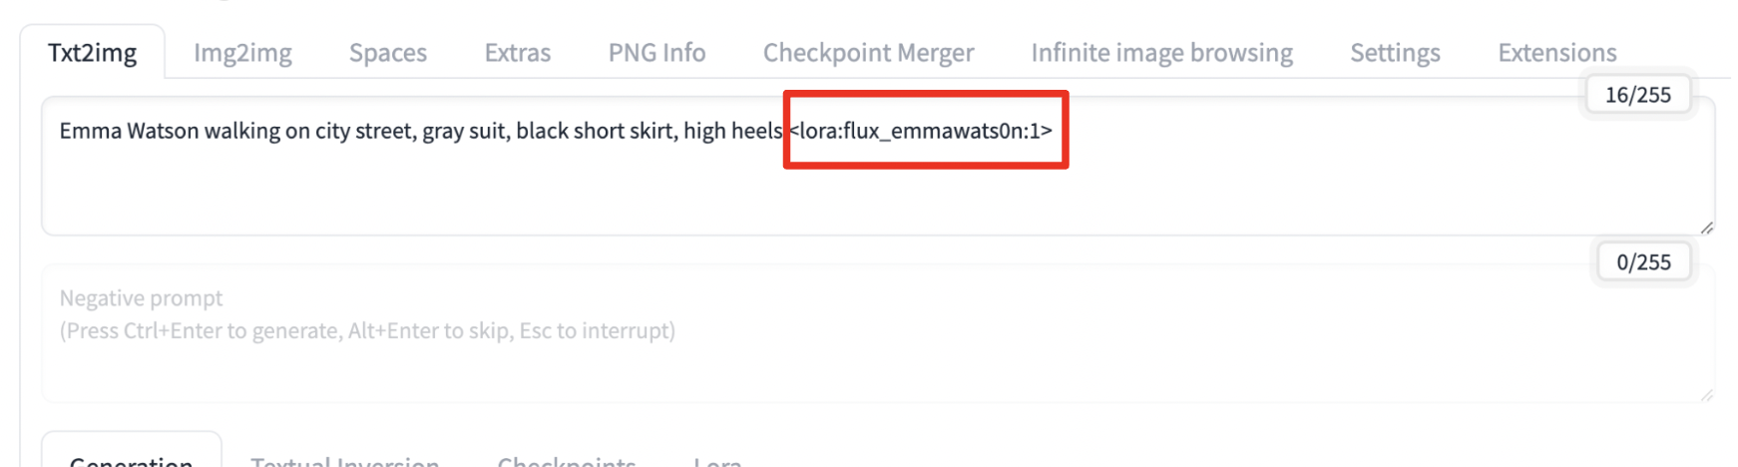Open the PNG Info tab
Screen dimensions: 1738x467
tap(656, 53)
